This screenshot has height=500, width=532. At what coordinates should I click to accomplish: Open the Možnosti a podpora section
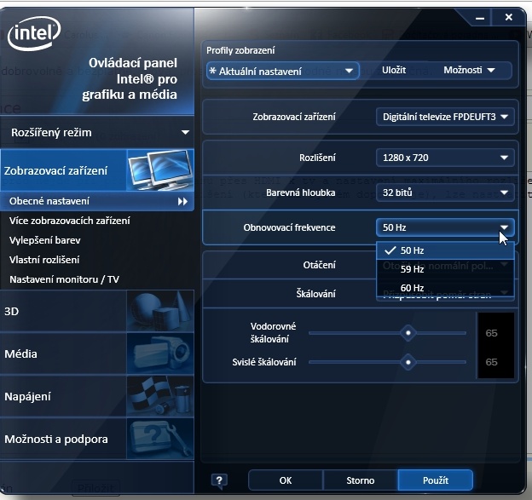tap(97, 439)
